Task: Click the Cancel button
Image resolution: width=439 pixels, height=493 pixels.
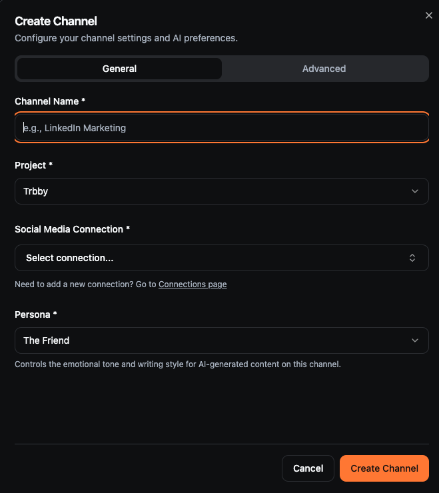Action: [308, 468]
